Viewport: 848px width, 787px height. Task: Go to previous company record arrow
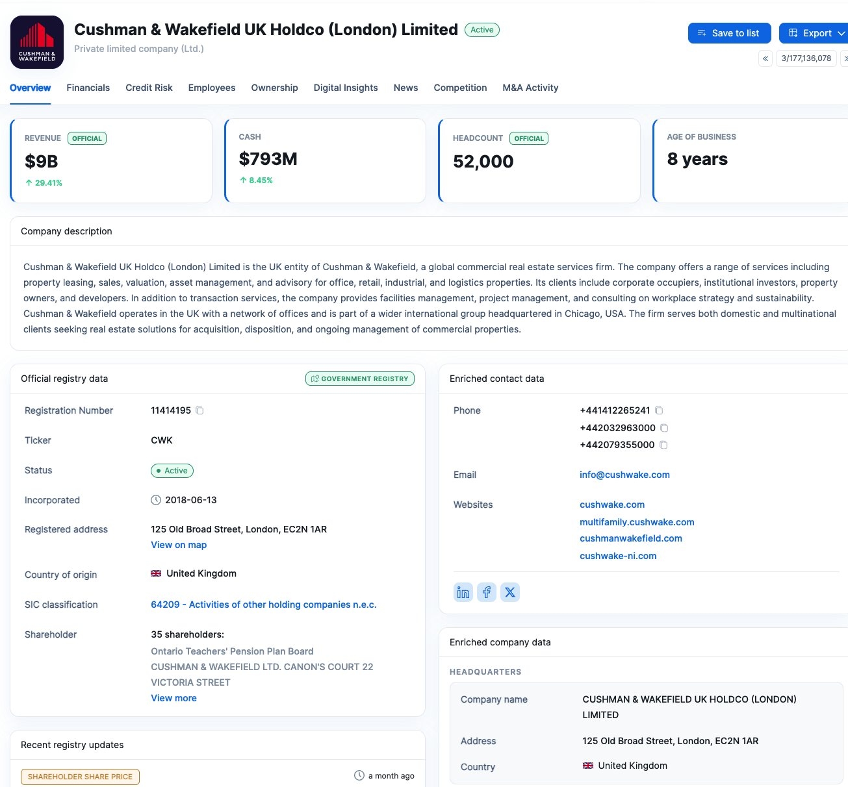click(x=765, y=58)
